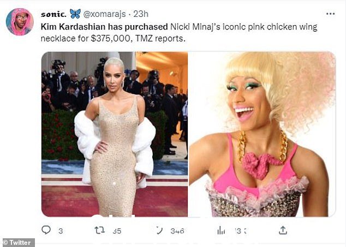Open the @xomarajs handle link
The image size is (346, 247).
tap(104, 14)
